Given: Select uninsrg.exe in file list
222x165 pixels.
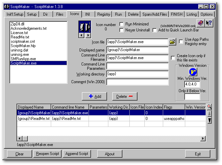Looking at the screenshot, I should point(38,54).
